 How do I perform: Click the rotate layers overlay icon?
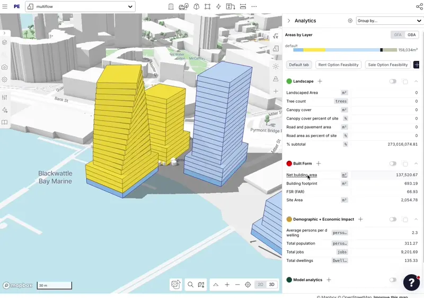point(176,284)
